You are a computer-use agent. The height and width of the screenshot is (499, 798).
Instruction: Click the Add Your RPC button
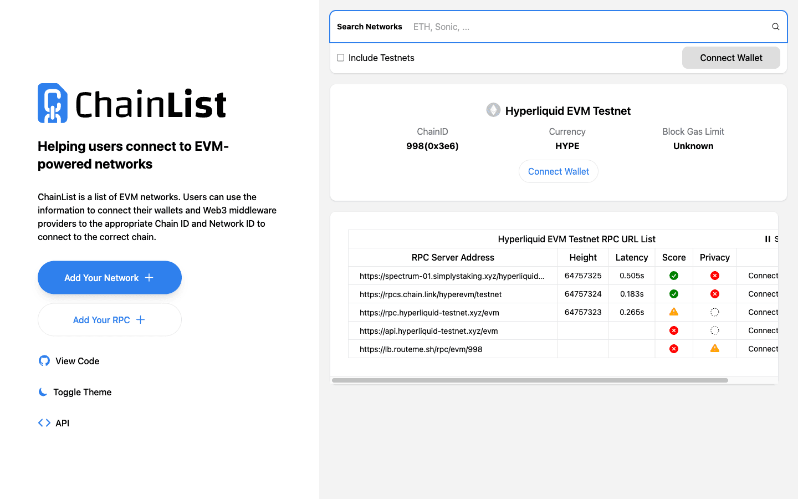(x=110, y=320)
